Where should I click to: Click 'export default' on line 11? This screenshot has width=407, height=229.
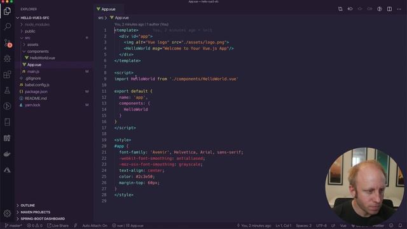pos(131,91)
